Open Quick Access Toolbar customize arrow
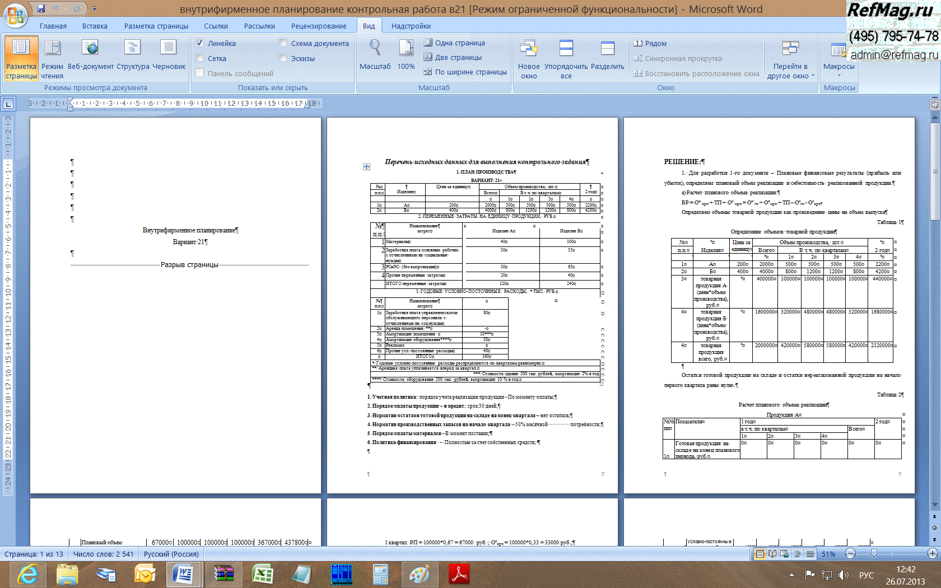941x588 pixels. (x=95, y=9)
